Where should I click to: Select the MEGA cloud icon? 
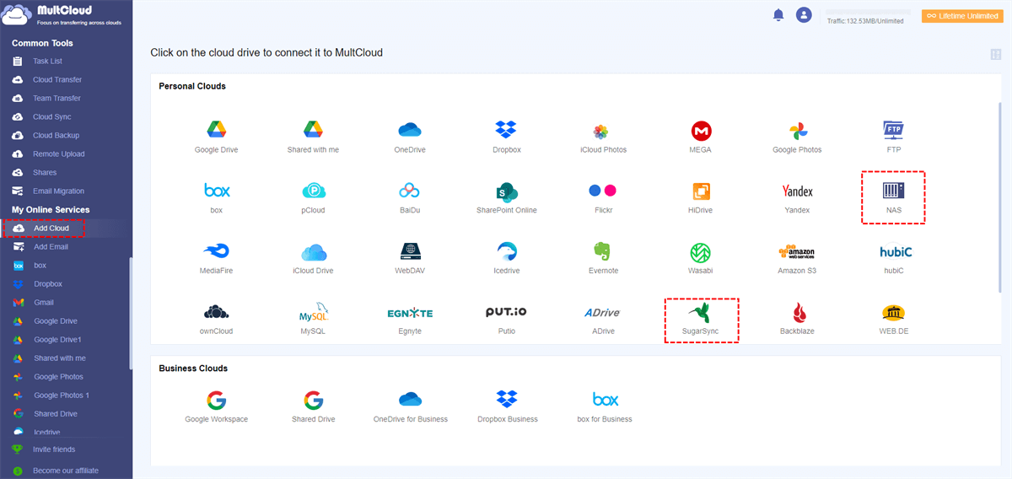tap(701, 131)
